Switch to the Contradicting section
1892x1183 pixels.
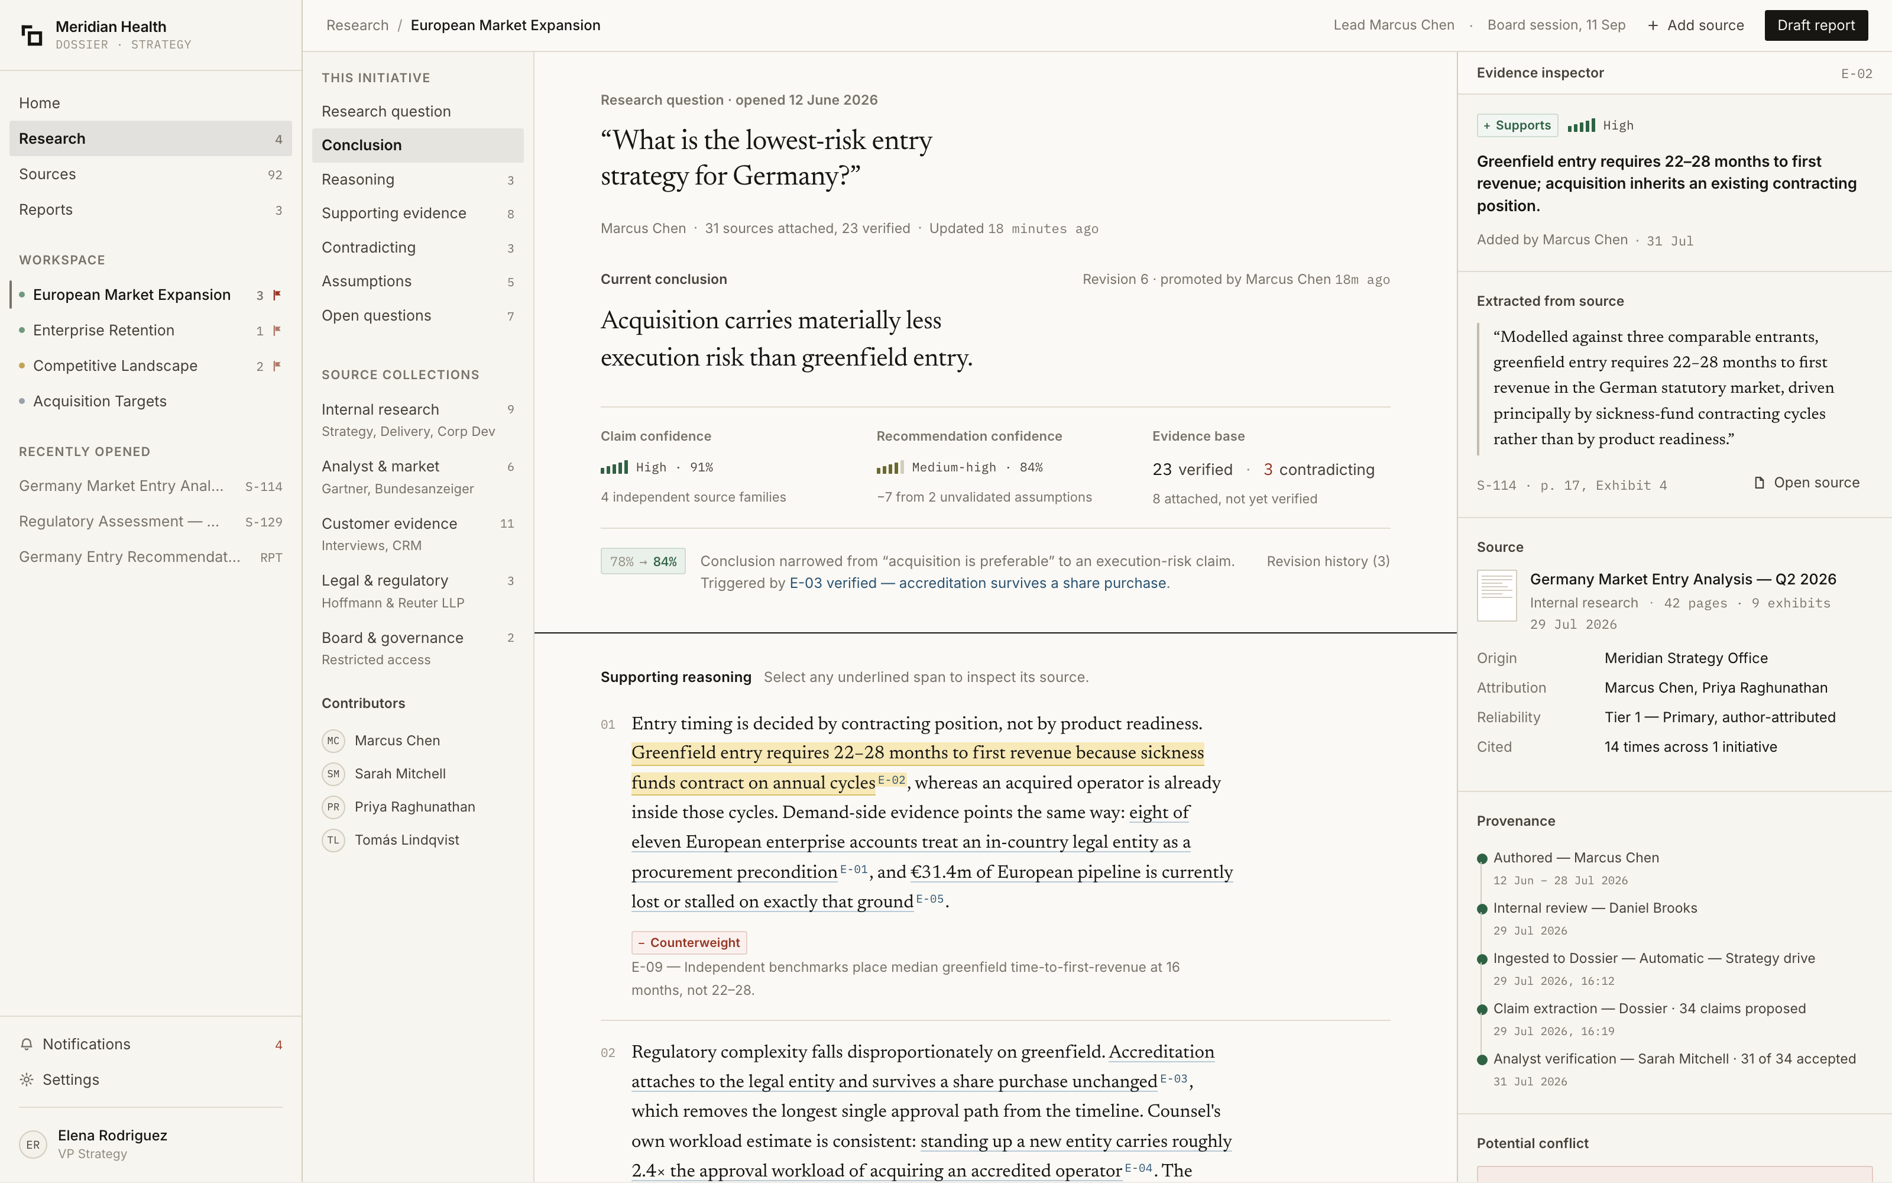tap(417, 247)
